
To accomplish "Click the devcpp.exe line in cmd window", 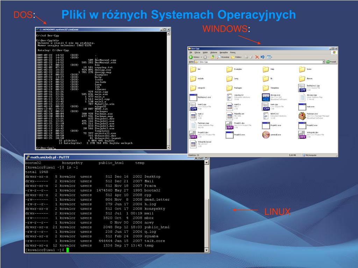I will click(x=73, y=70).
